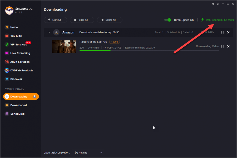Click the Adult Services icon
This screenshot has height=158, width=237.
[x=7, y=62]
